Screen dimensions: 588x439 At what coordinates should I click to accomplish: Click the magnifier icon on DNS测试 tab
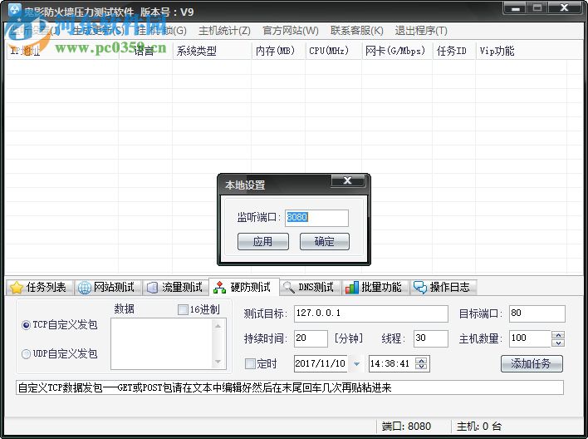point(289,288)
